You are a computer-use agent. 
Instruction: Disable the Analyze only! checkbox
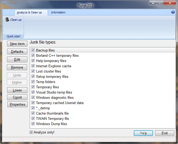pos(31,132)
